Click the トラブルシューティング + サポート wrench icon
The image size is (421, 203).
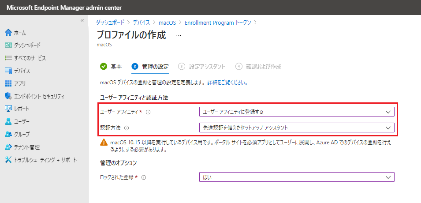[8, 160]
